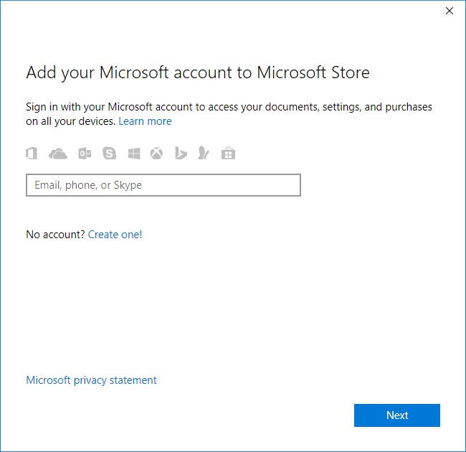This screenshot has height=452, width=466.
Task: Click the MSN butterfly icon
Action: coord(204,153)
